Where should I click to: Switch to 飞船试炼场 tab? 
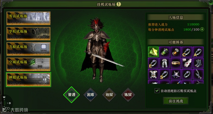pos(28,49)
